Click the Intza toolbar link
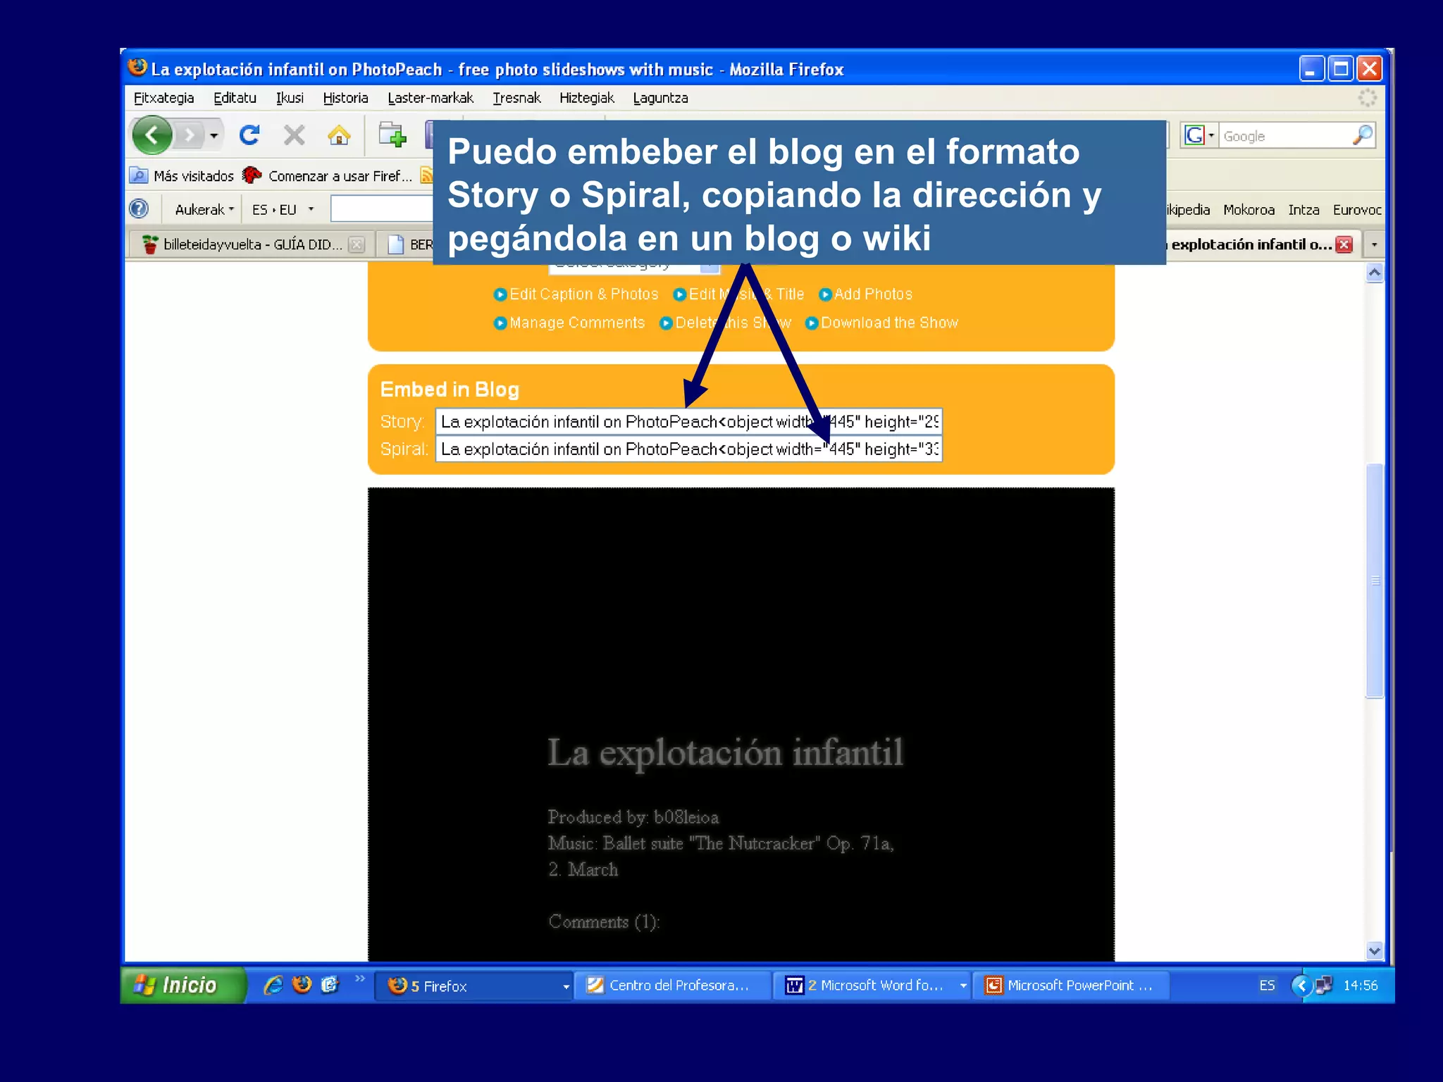 pos(1303,209)
